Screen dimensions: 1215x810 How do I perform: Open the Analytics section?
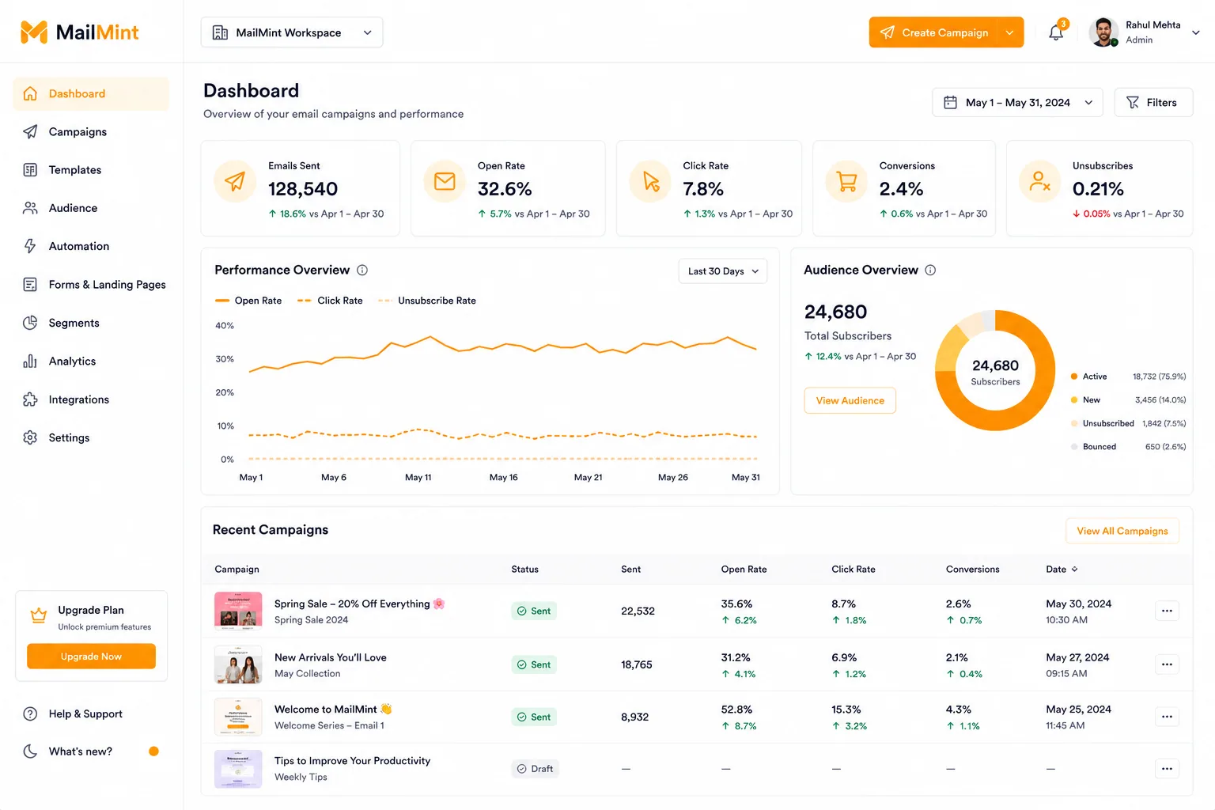(91, 361)
